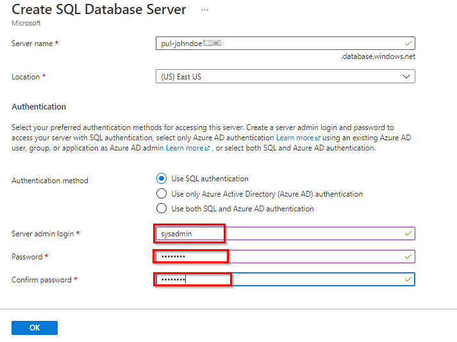457x342 pixels.
Task: Click the Server admin login field
Action: 285,234
